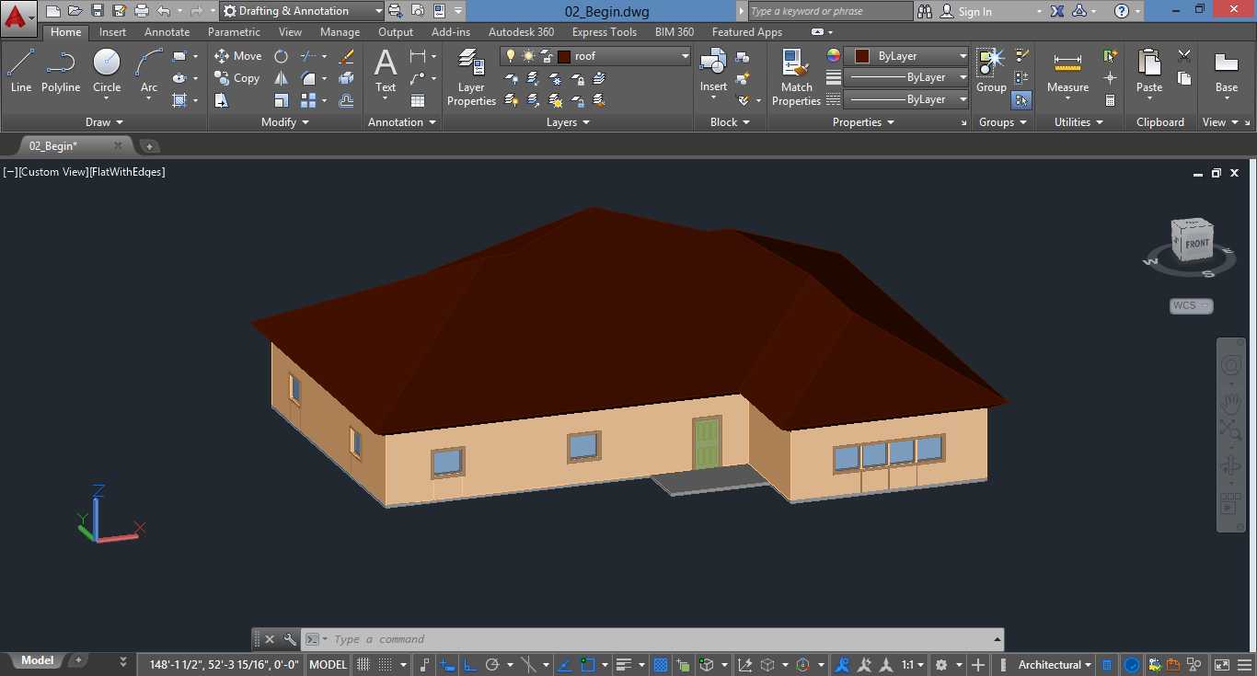Open the Parametric ribbon tab
Viewport: 1257px width, 676px height.
click(x=234, y=32)
